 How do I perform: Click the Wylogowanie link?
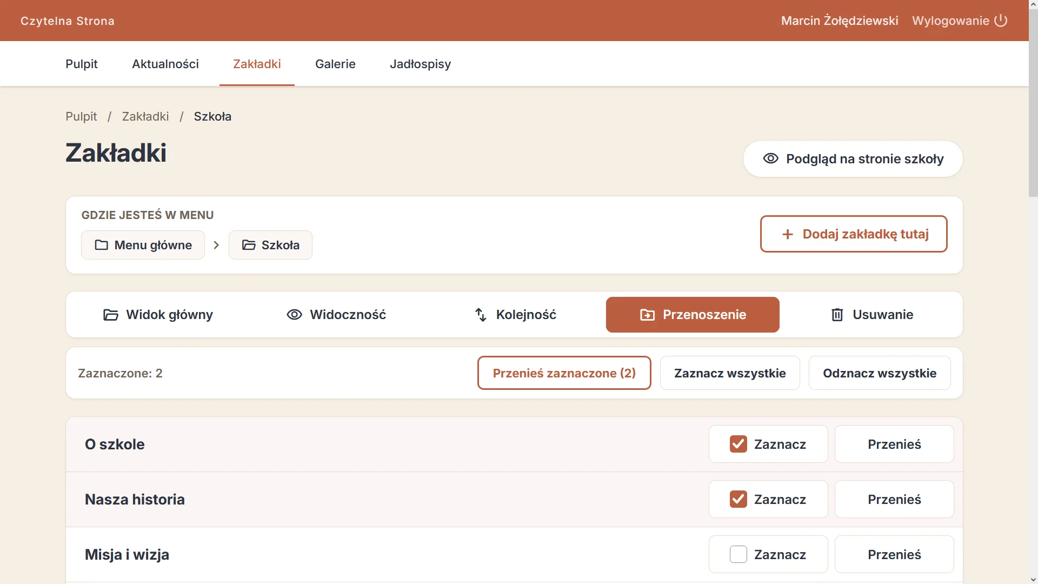(960, 21)
